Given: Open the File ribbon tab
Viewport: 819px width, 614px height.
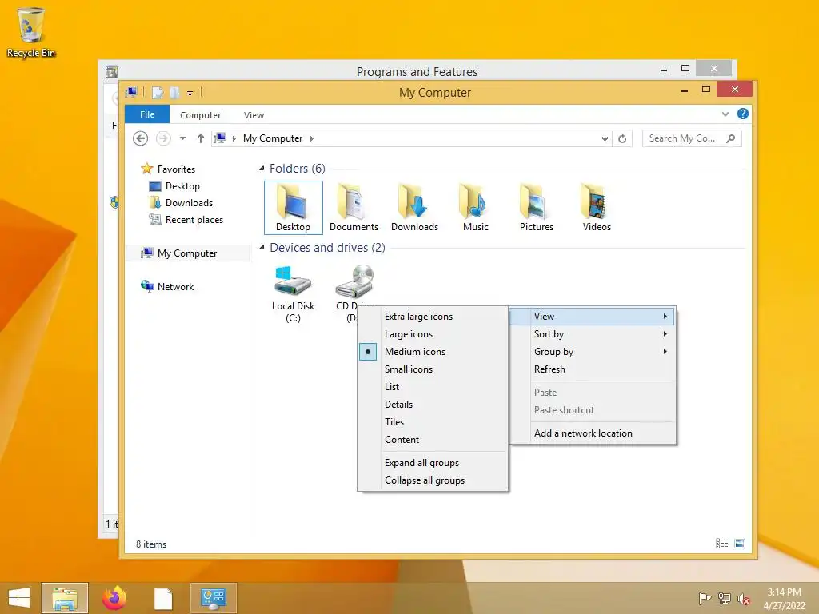Looking at the screenshot, I should click(x=147, y=114).
